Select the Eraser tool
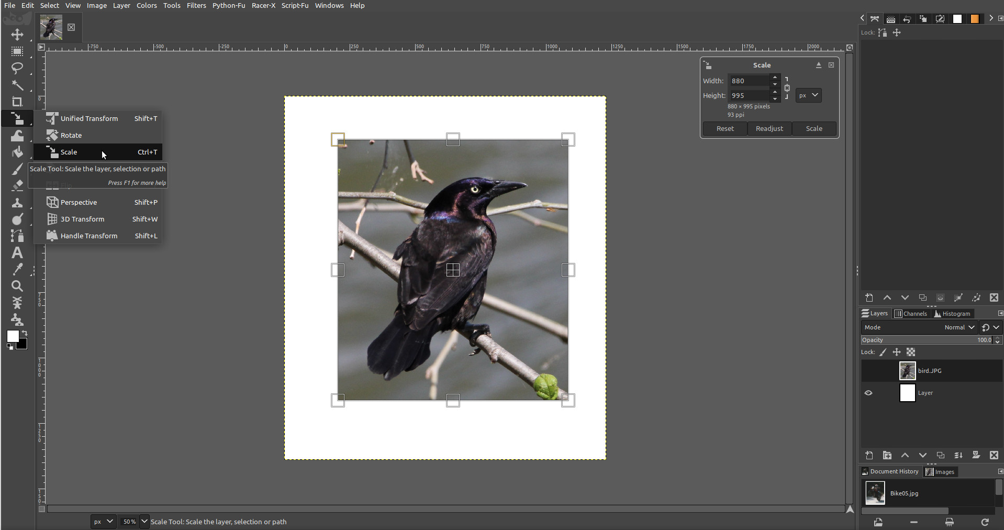Image resolution: width=1004 pixels, height=530 pixels. tap(17, 185)
